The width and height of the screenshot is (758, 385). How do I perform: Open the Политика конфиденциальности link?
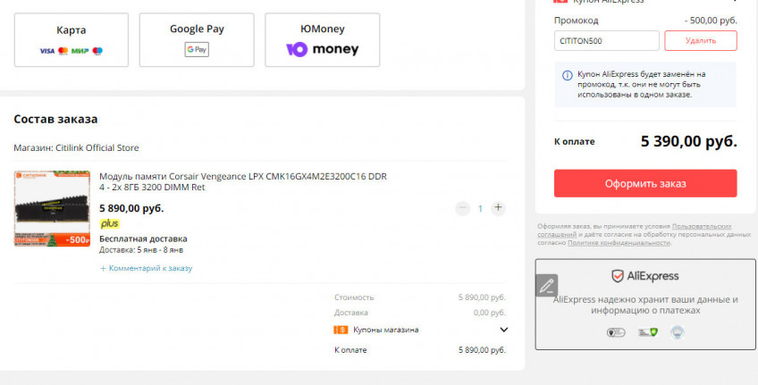pyautogui.click(x=619, y=243)
